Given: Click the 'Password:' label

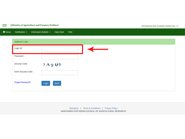Looking at the screenshot, I should pos(19,56).
